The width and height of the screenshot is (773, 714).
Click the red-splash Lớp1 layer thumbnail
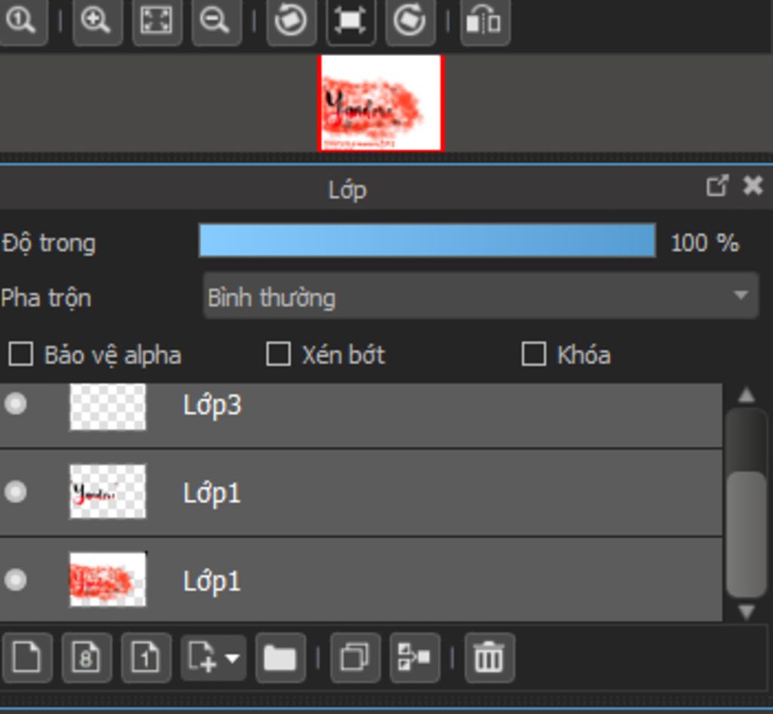pyautogui.click(x=108, y=580)
